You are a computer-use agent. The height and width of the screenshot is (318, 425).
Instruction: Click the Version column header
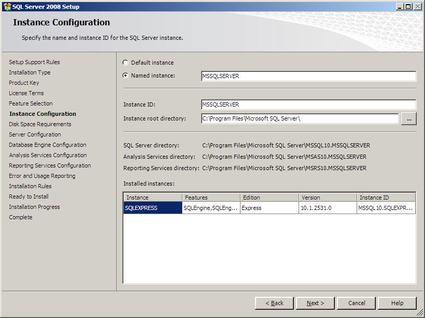328,198
